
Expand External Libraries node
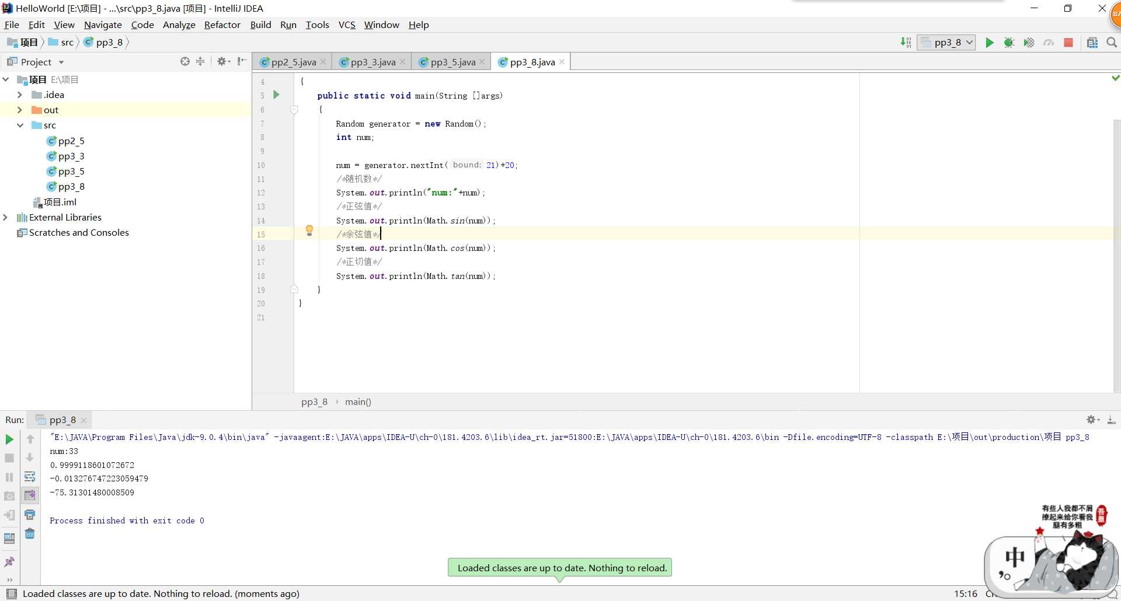6,217
